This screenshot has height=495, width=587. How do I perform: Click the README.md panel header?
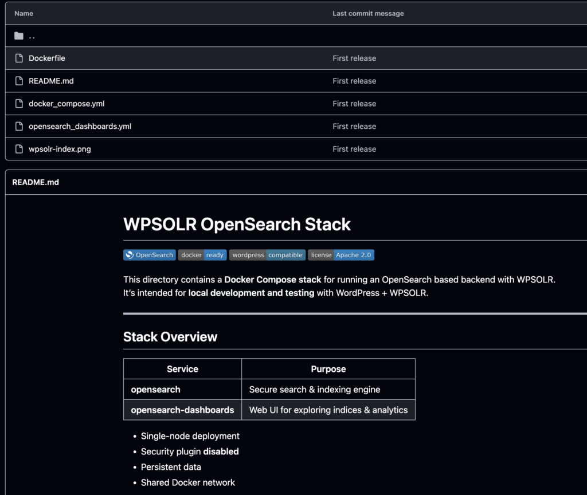point(36,182)
